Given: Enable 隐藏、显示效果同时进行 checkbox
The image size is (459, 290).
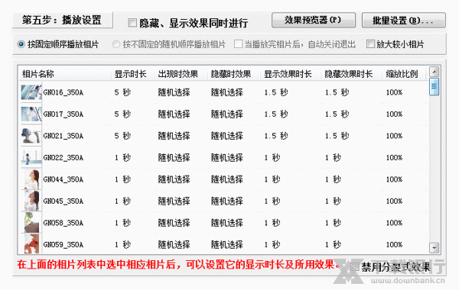Looking at the screenshot, I should (132, 23).
